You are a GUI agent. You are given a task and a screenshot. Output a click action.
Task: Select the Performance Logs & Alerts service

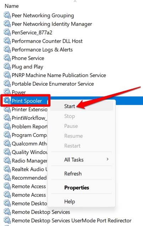pos(42,50)
